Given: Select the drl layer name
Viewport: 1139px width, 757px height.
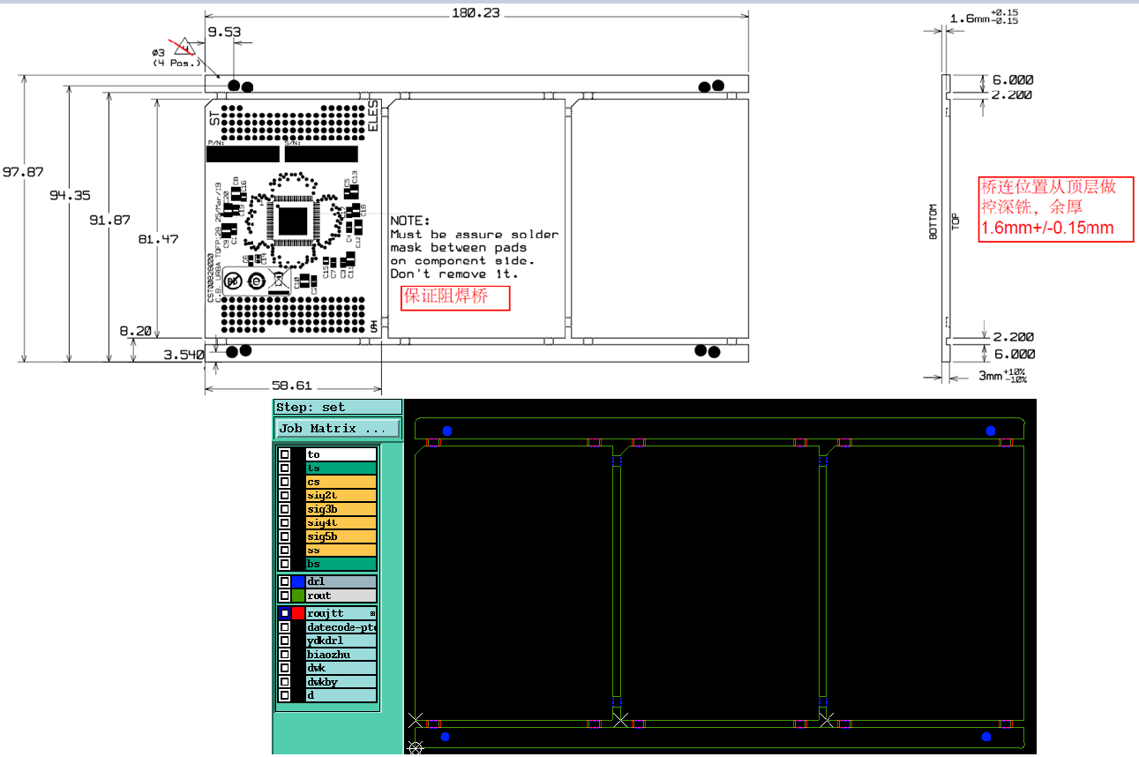Looking at the screenshot, I should tap(341, 582).
